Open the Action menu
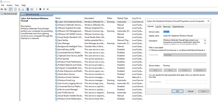218x102 pixels. 9,5
